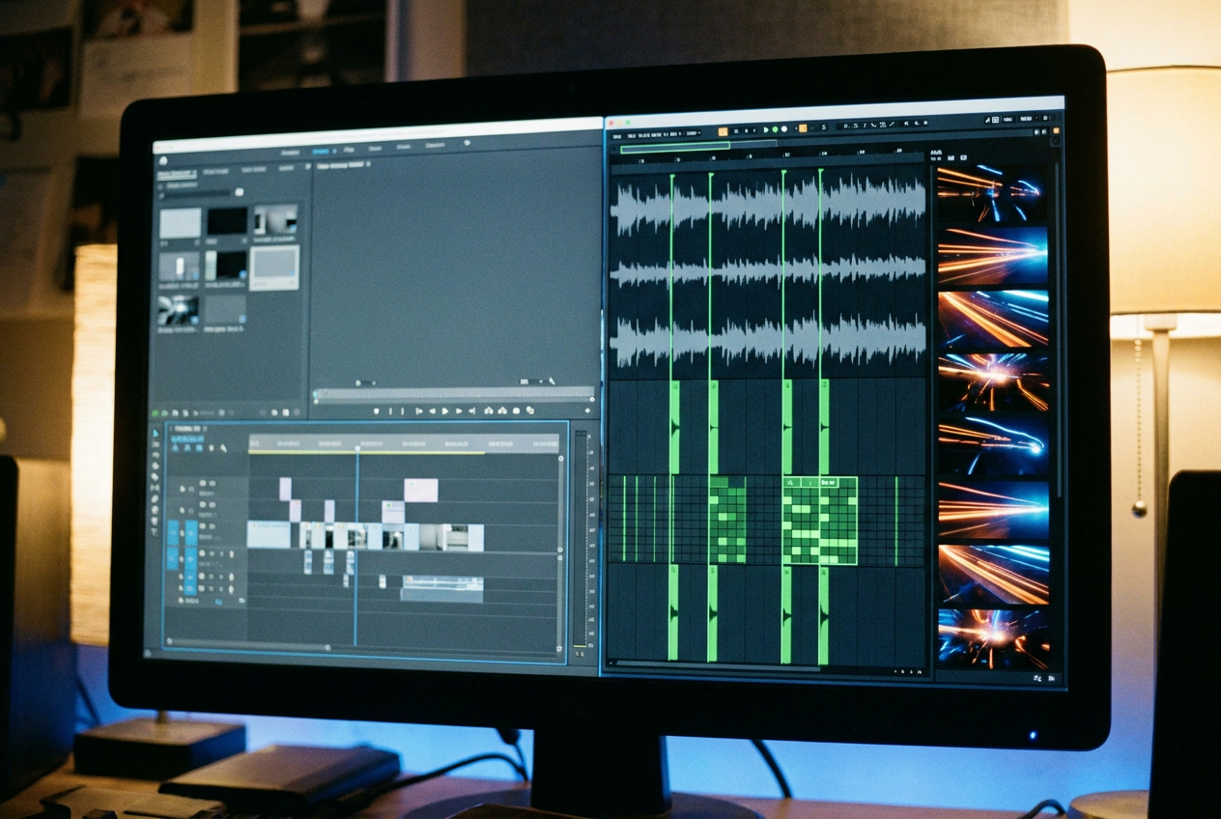The height and width of the screenshot is (819, 1221).
Task: Go to In point in program monitor
Action: click(x=419, y=410)
